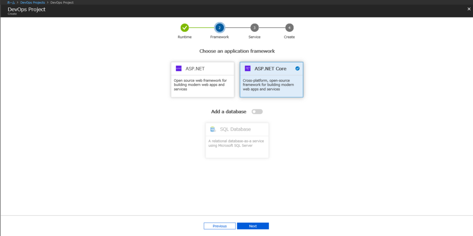This screenshot has height=236, width=473.
Task: Click the ASP.NET card title
Action: [195, 68]
